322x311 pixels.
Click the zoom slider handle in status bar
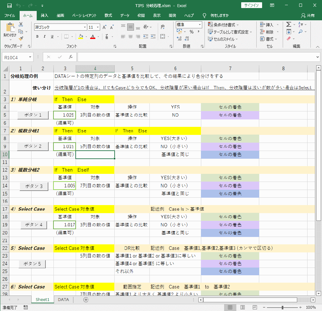click(x=283, y=307)
